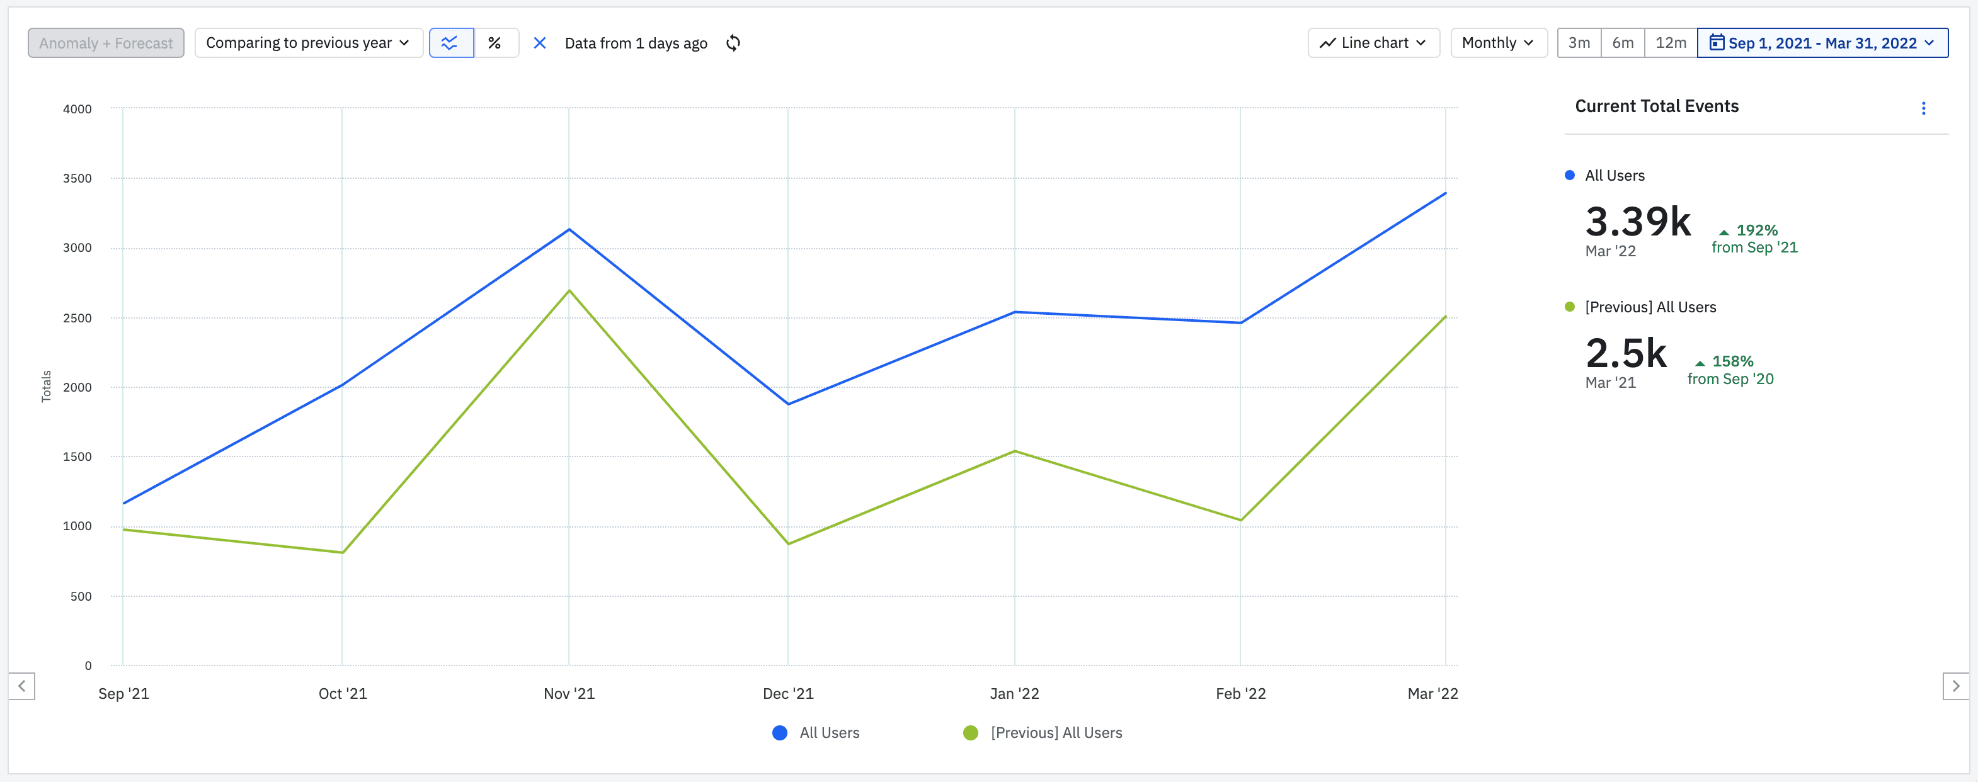Click the right arrow at chart edge
The width and height of the screenshot is (1978, 782).
tap(1955, 685)
